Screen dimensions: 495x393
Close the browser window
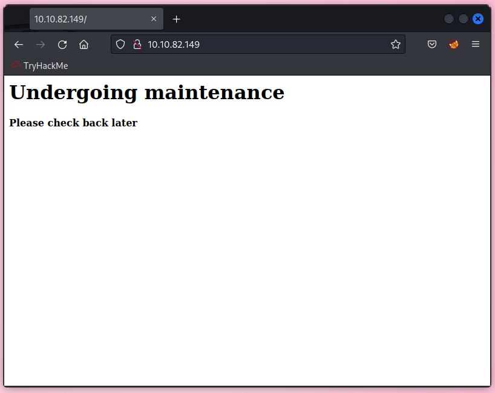coord(478,19)
